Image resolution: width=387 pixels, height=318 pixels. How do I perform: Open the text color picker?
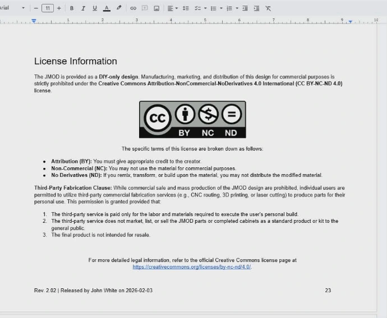coord(107,8)
